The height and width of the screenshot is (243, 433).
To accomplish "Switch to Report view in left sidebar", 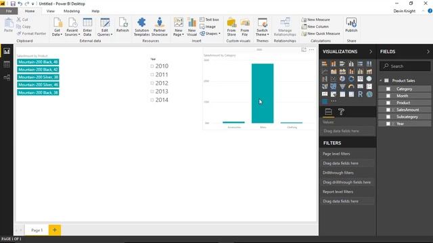I will point(7,51).
